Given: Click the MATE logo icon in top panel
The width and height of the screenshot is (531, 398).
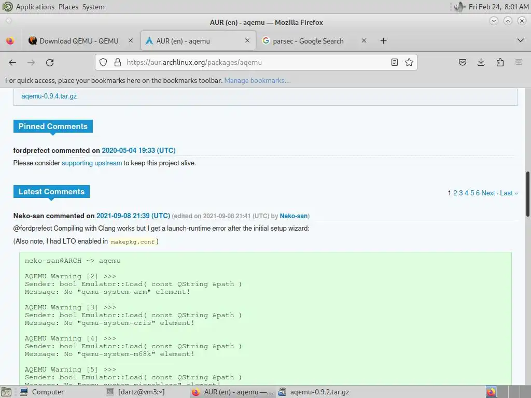Looking at the screenshot, I should click(7, 7).
